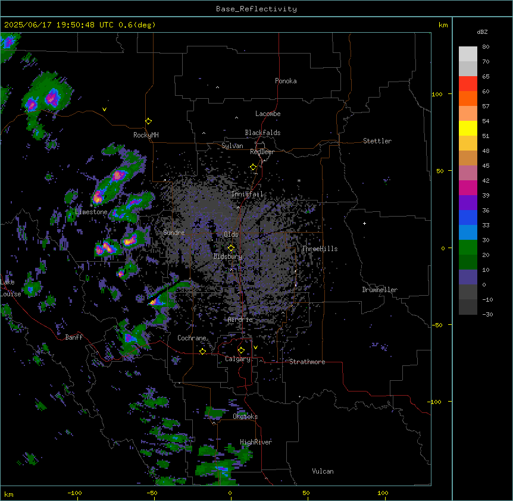Click the orange 57-60 dBZ legend swatch
The height and width of the screenshot is (501, 513).
click(x=468, y=98)
